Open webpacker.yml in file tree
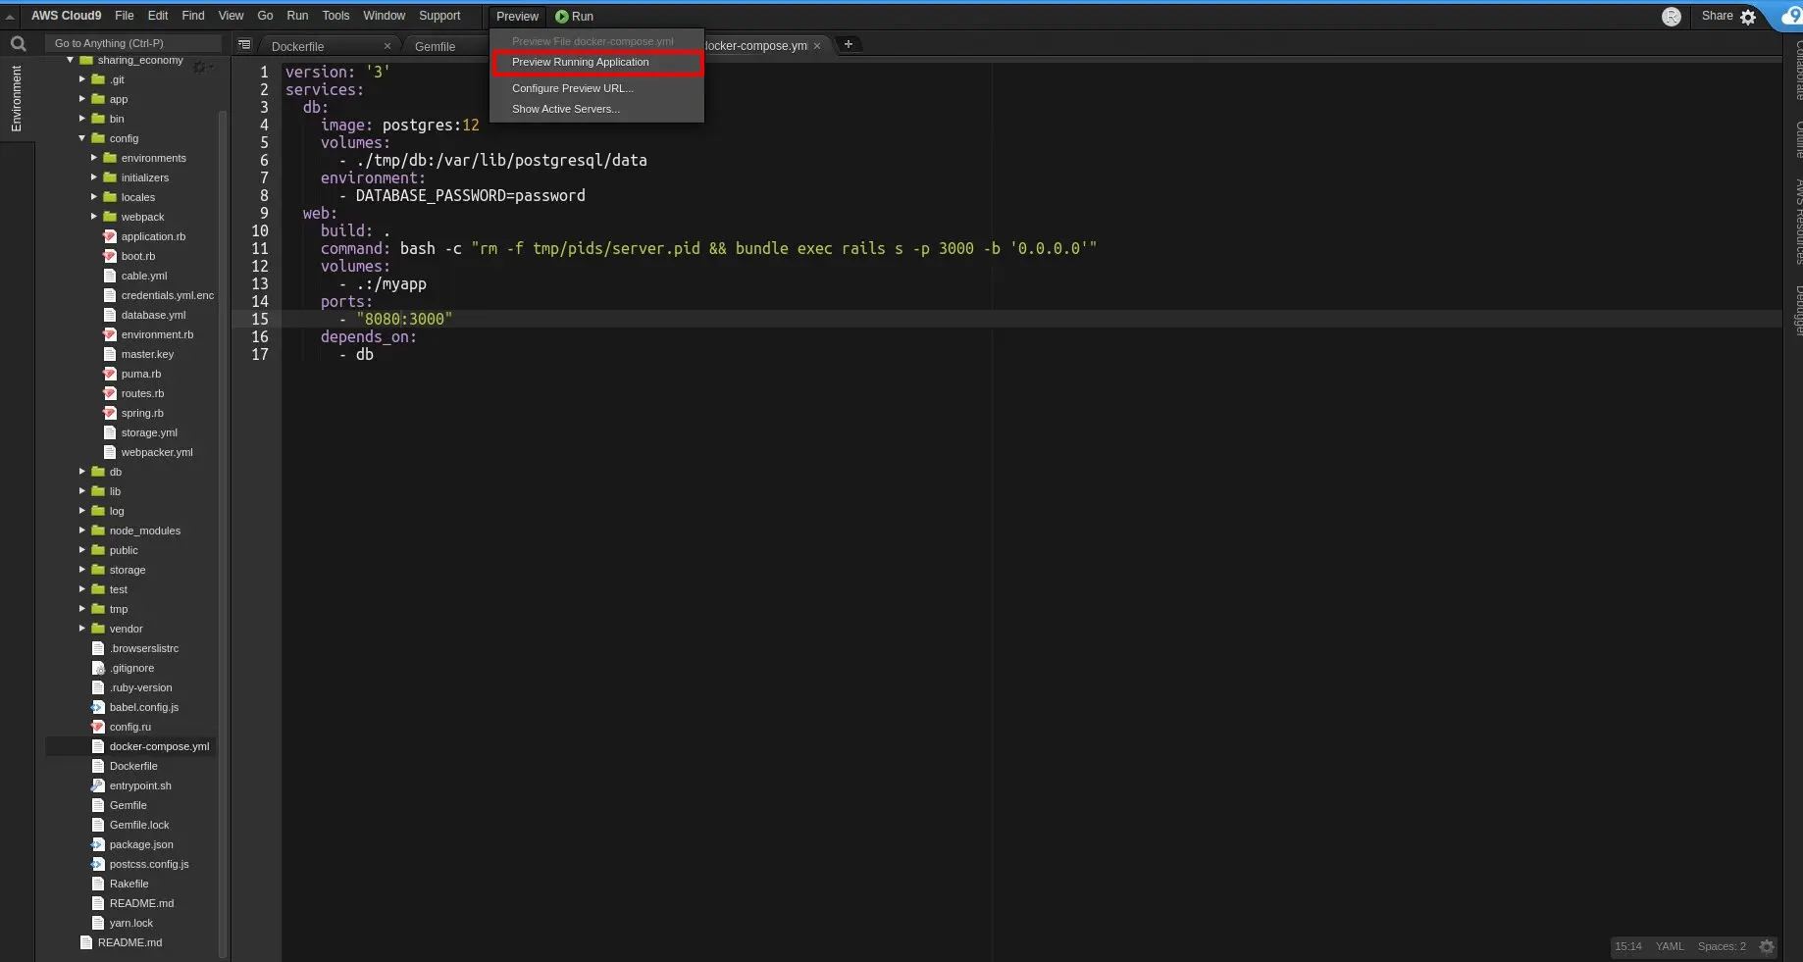 [x=157, y=452]
